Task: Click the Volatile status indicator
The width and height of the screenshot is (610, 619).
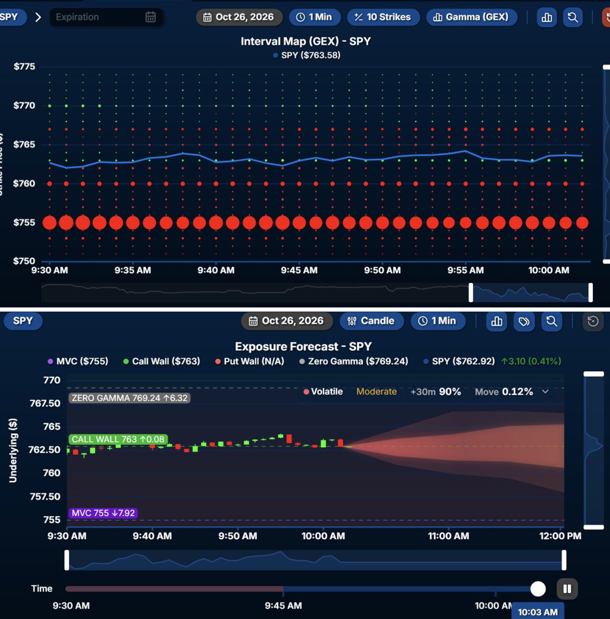Action: (323, 392)
